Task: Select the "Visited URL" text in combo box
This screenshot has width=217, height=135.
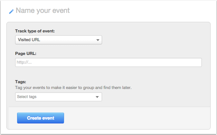Action: [29, 40]
